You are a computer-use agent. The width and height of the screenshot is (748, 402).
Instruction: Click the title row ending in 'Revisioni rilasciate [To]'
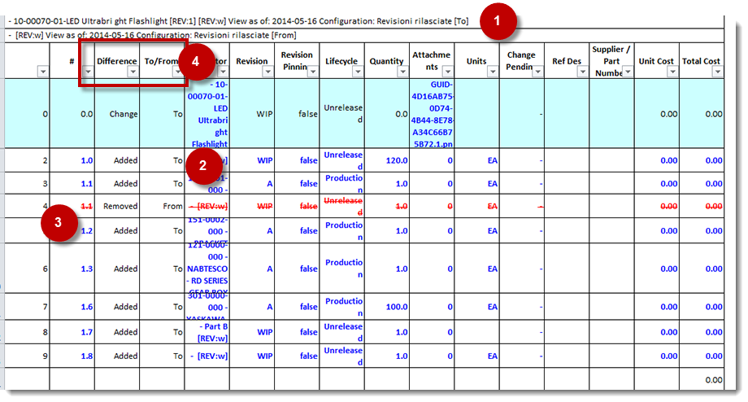(x=364, y=21)
